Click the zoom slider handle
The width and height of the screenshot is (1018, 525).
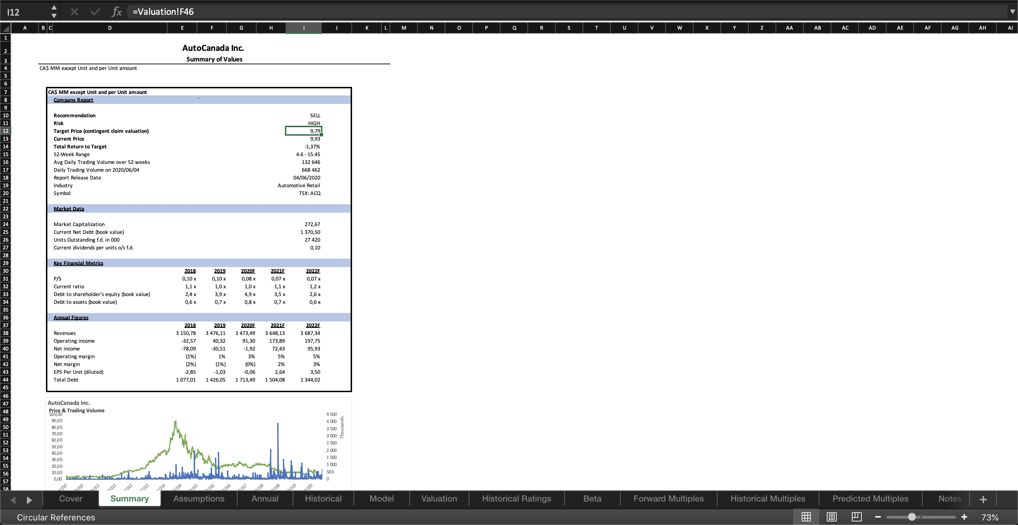point(912,517)
